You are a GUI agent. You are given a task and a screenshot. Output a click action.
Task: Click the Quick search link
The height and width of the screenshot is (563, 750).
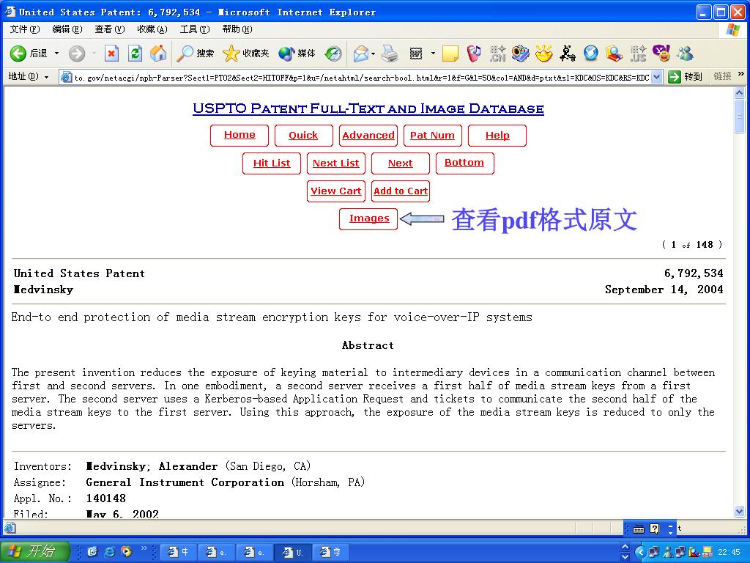tap(303, 136)
